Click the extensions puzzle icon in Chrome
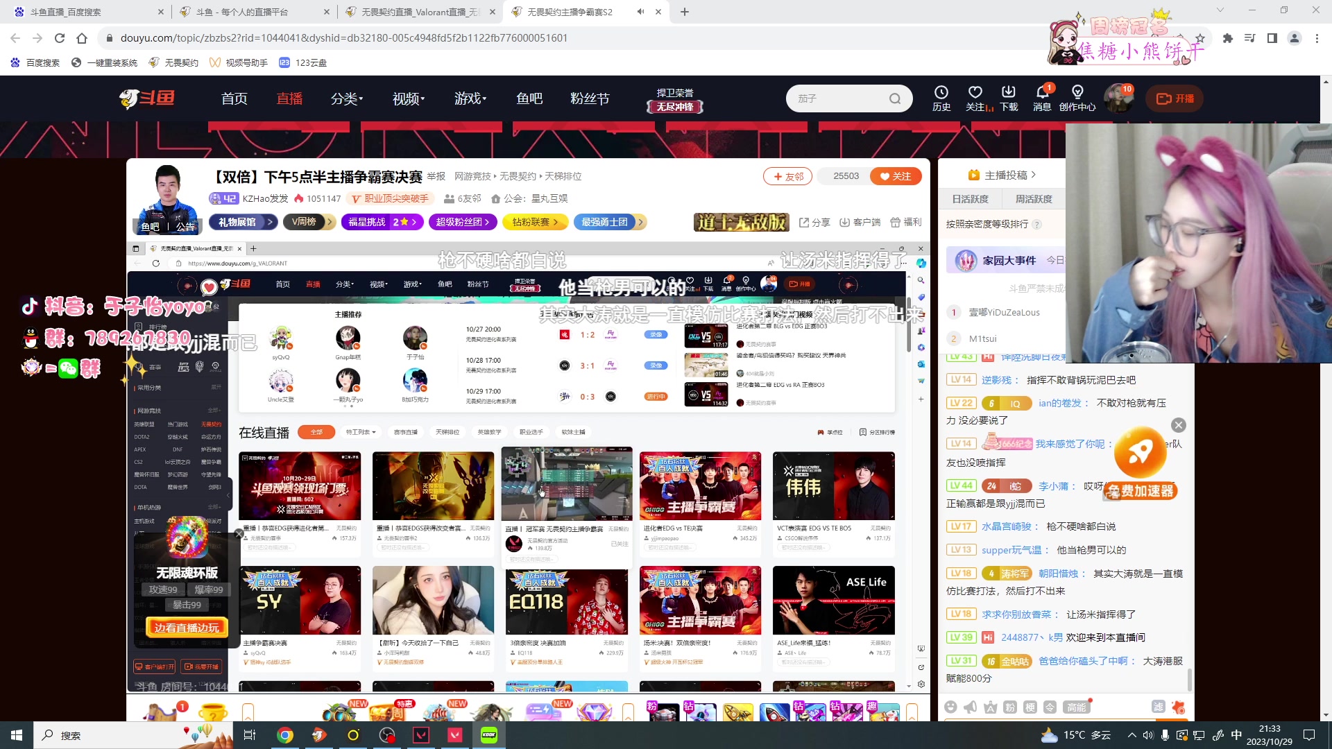This screenshot has width=1332, height=749. pos(1227,38)
